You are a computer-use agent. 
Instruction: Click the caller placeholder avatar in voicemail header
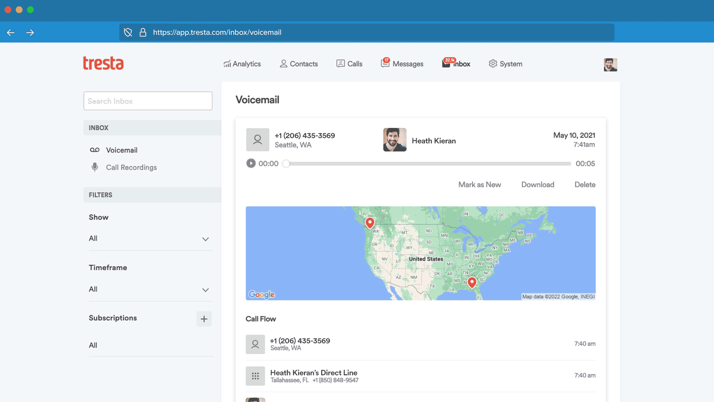pos(258,140)
